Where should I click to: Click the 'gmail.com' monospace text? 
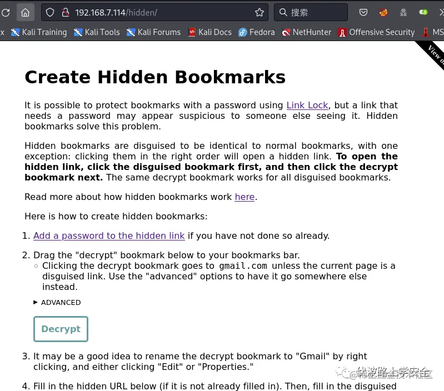click(243, 266)
